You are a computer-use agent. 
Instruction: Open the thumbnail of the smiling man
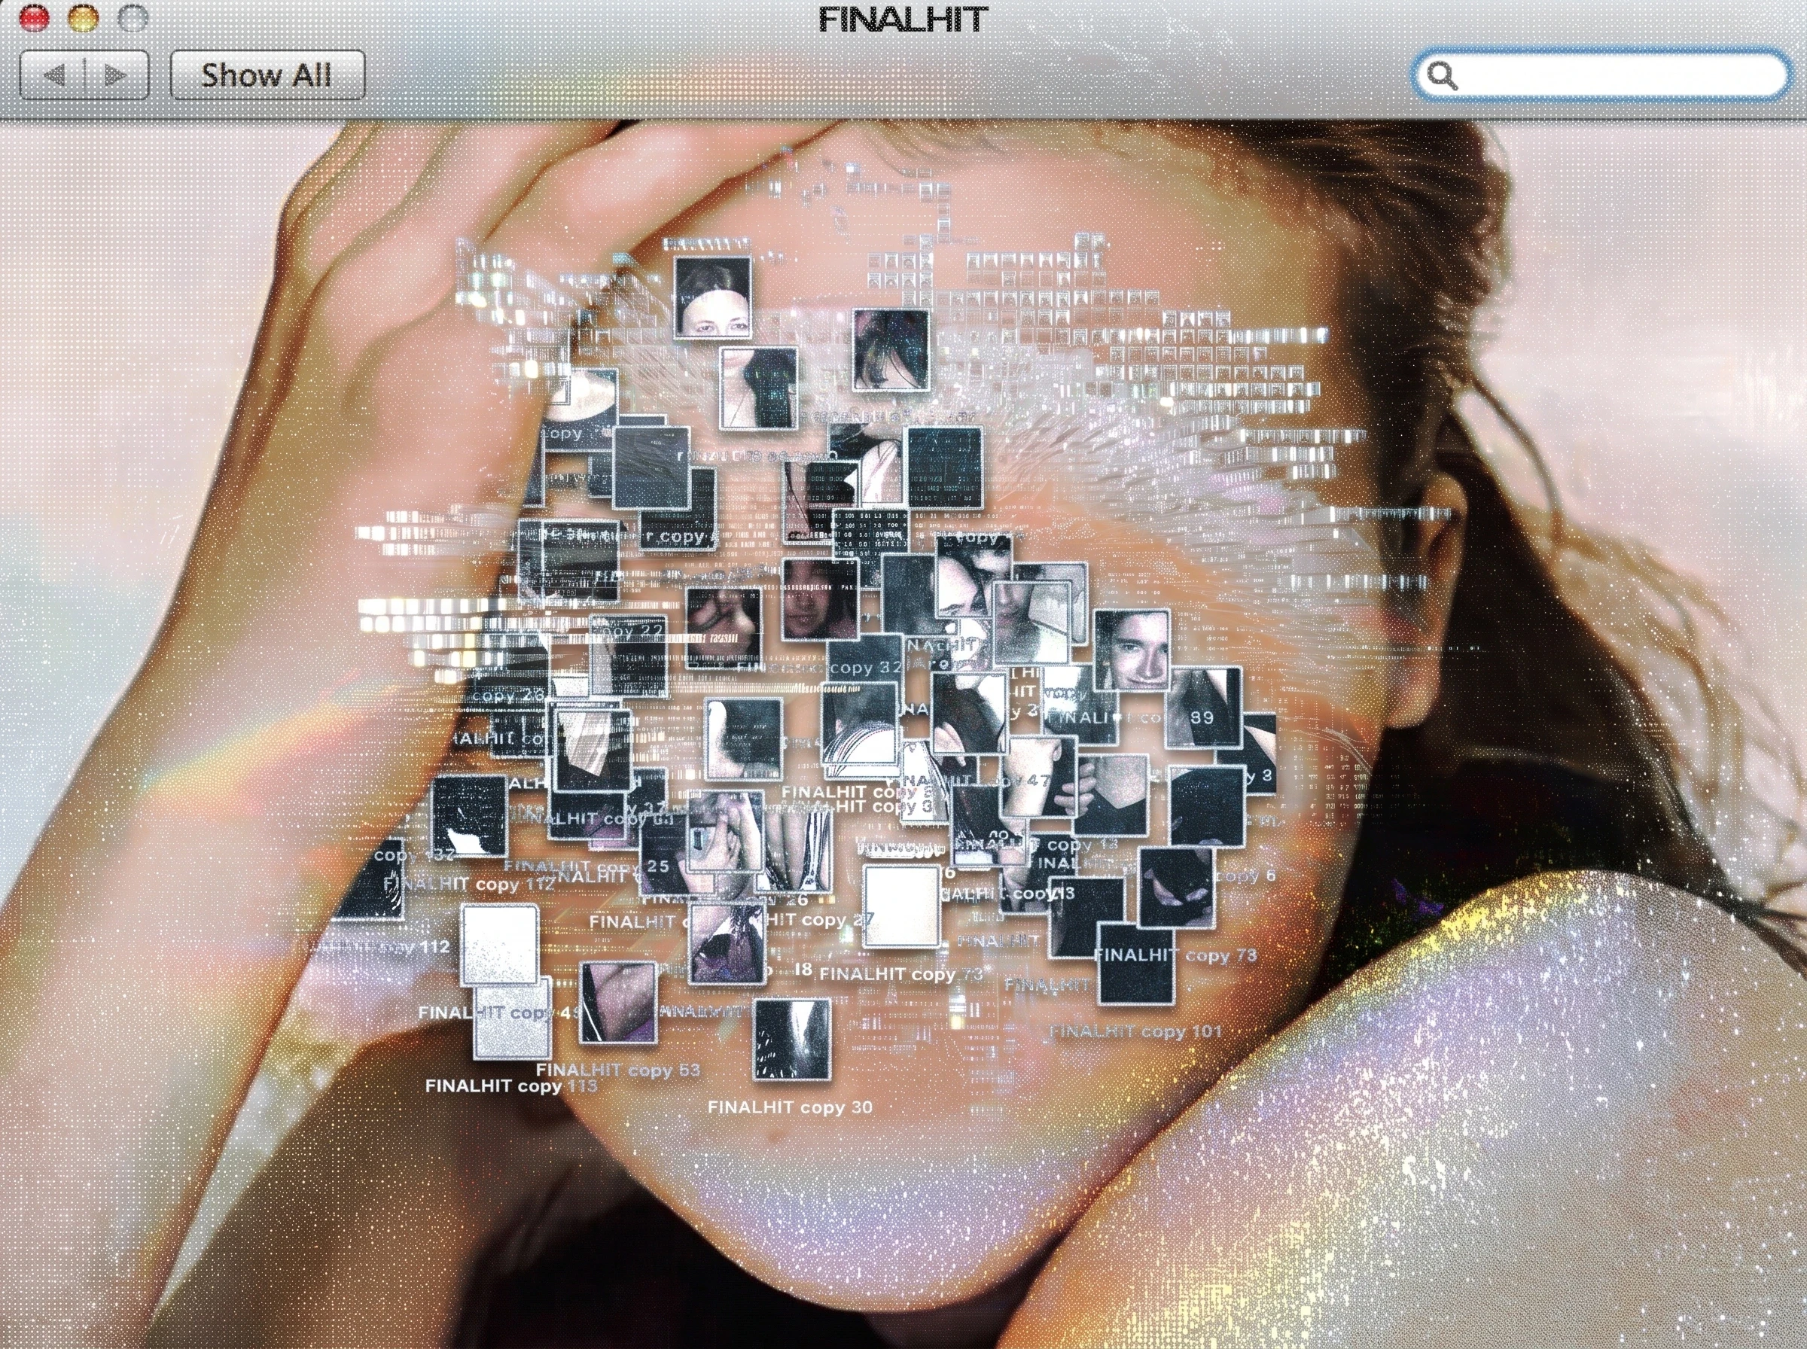pos(1131,651)
